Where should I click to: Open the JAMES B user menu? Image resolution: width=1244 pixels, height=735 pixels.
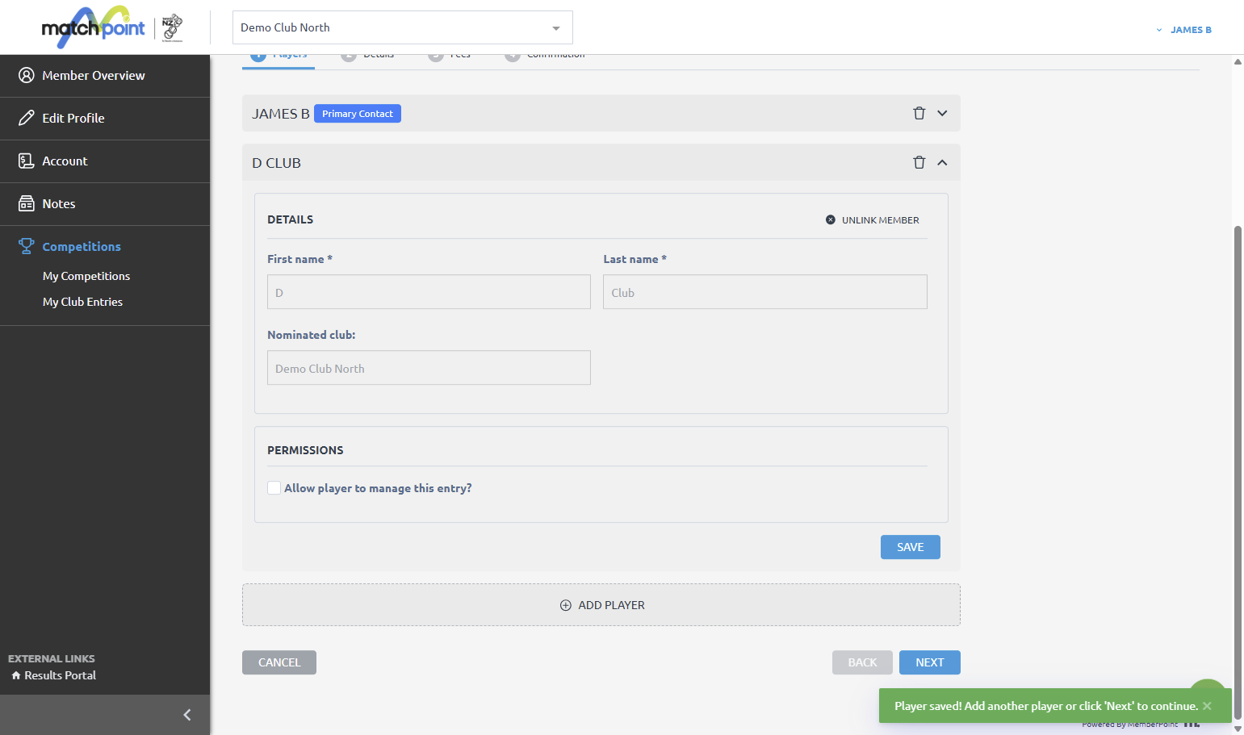click(x=1183, y=30)
